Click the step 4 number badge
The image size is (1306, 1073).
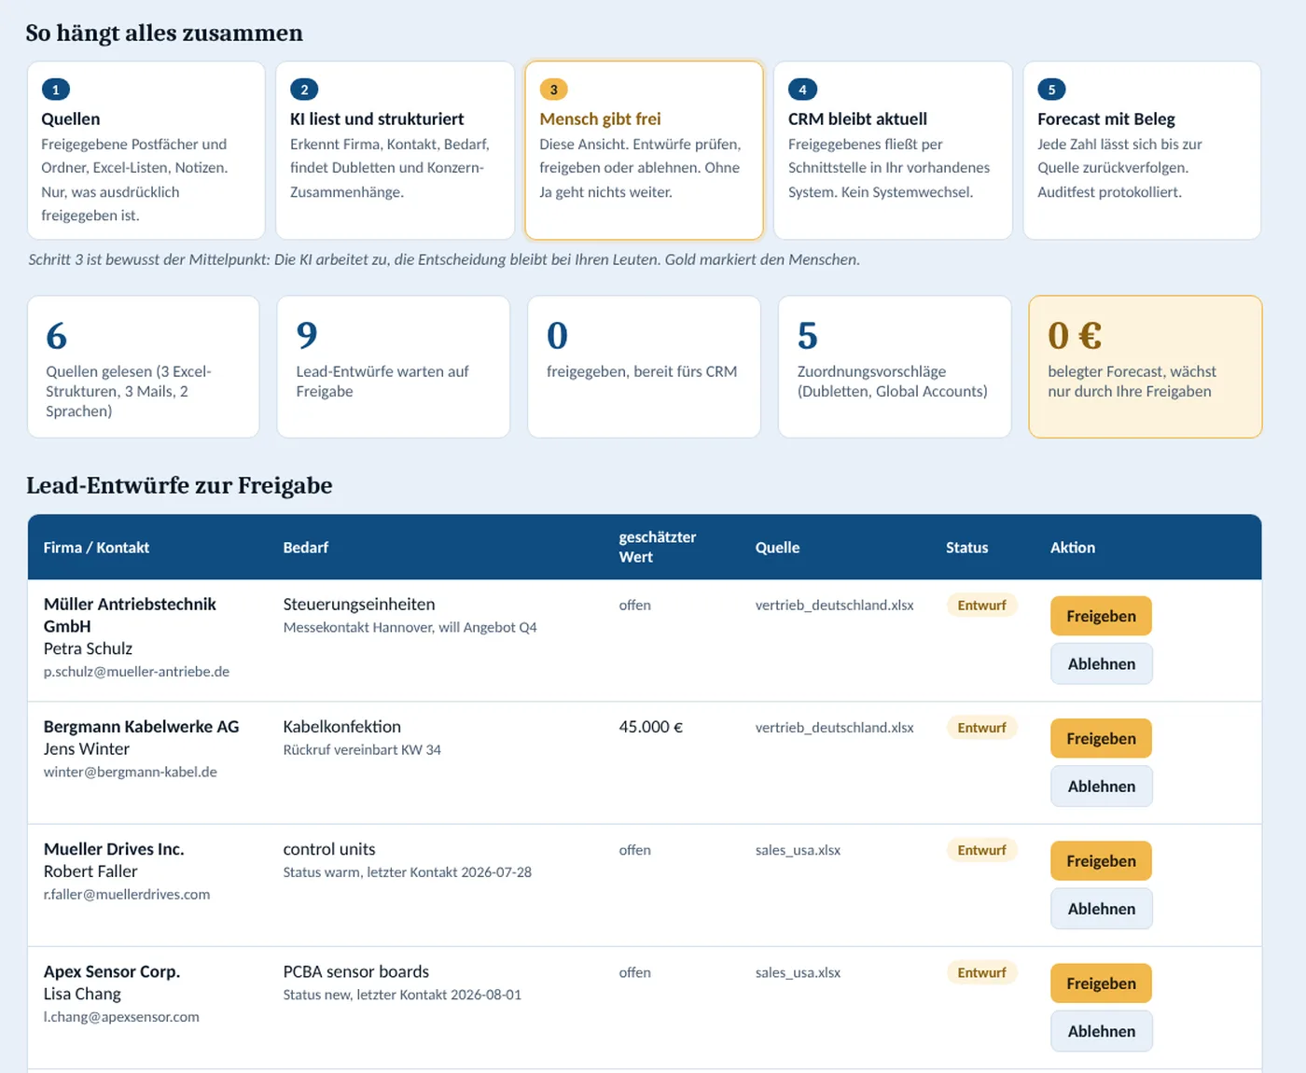tap(802, 90)
